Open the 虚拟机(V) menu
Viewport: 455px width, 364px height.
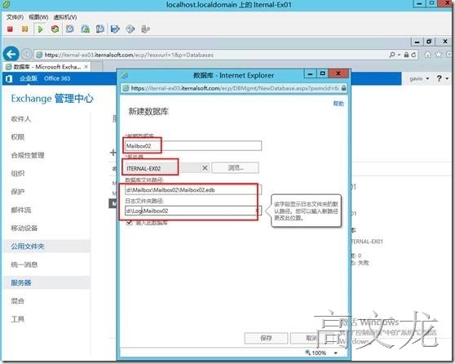point(65,17)
